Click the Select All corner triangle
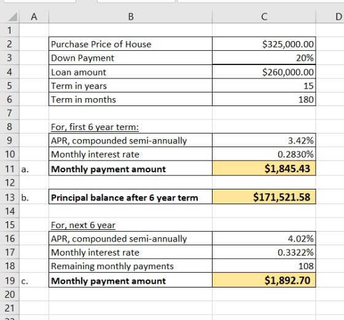Viewport: 344px width, 320px height. [13, 17]
